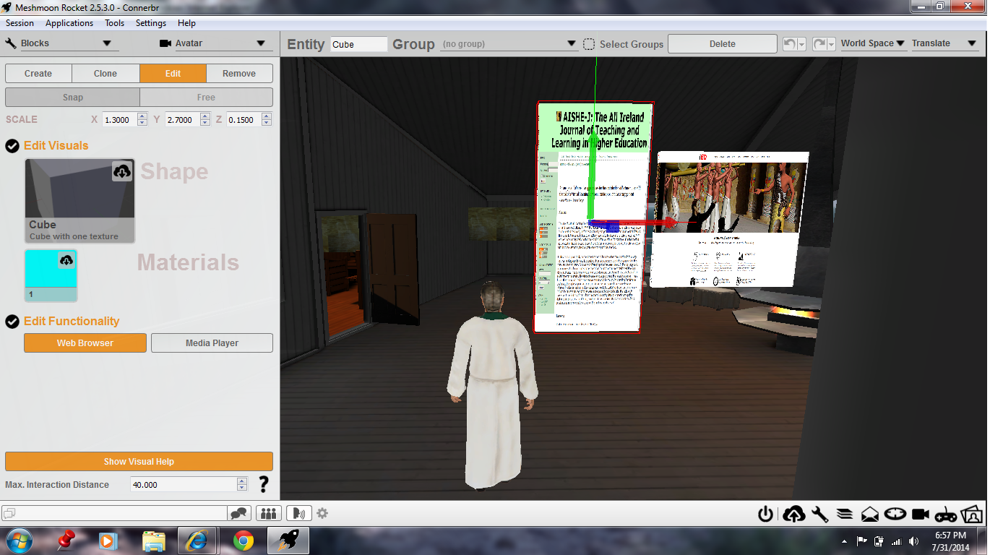Click the Delete entity button
The image size is (990, 555).
point(722,44)
